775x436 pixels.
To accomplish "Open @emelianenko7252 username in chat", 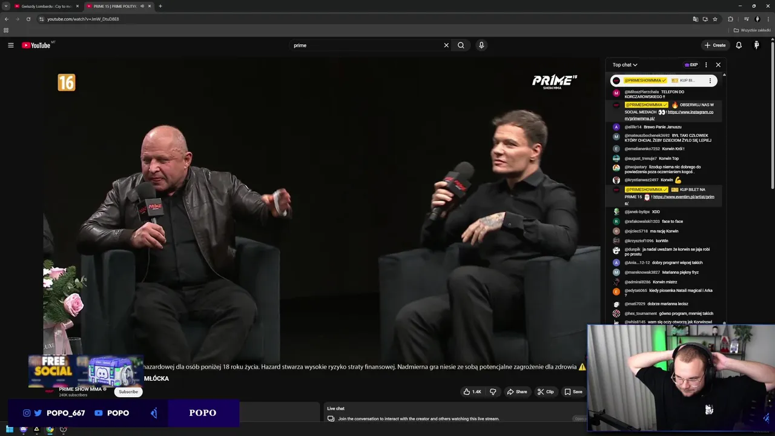I will pos(642,149).
